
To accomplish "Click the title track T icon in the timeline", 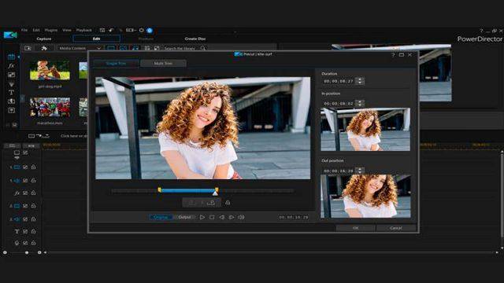I will point(17,231).
